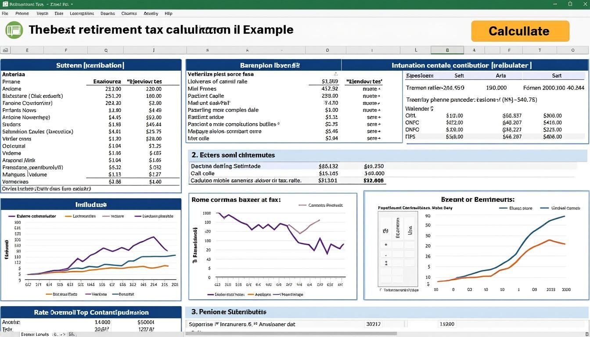Click the purple 'Esteme cohmatuter' legend marker
The image size is (590, 337).
tap(12, 216)
